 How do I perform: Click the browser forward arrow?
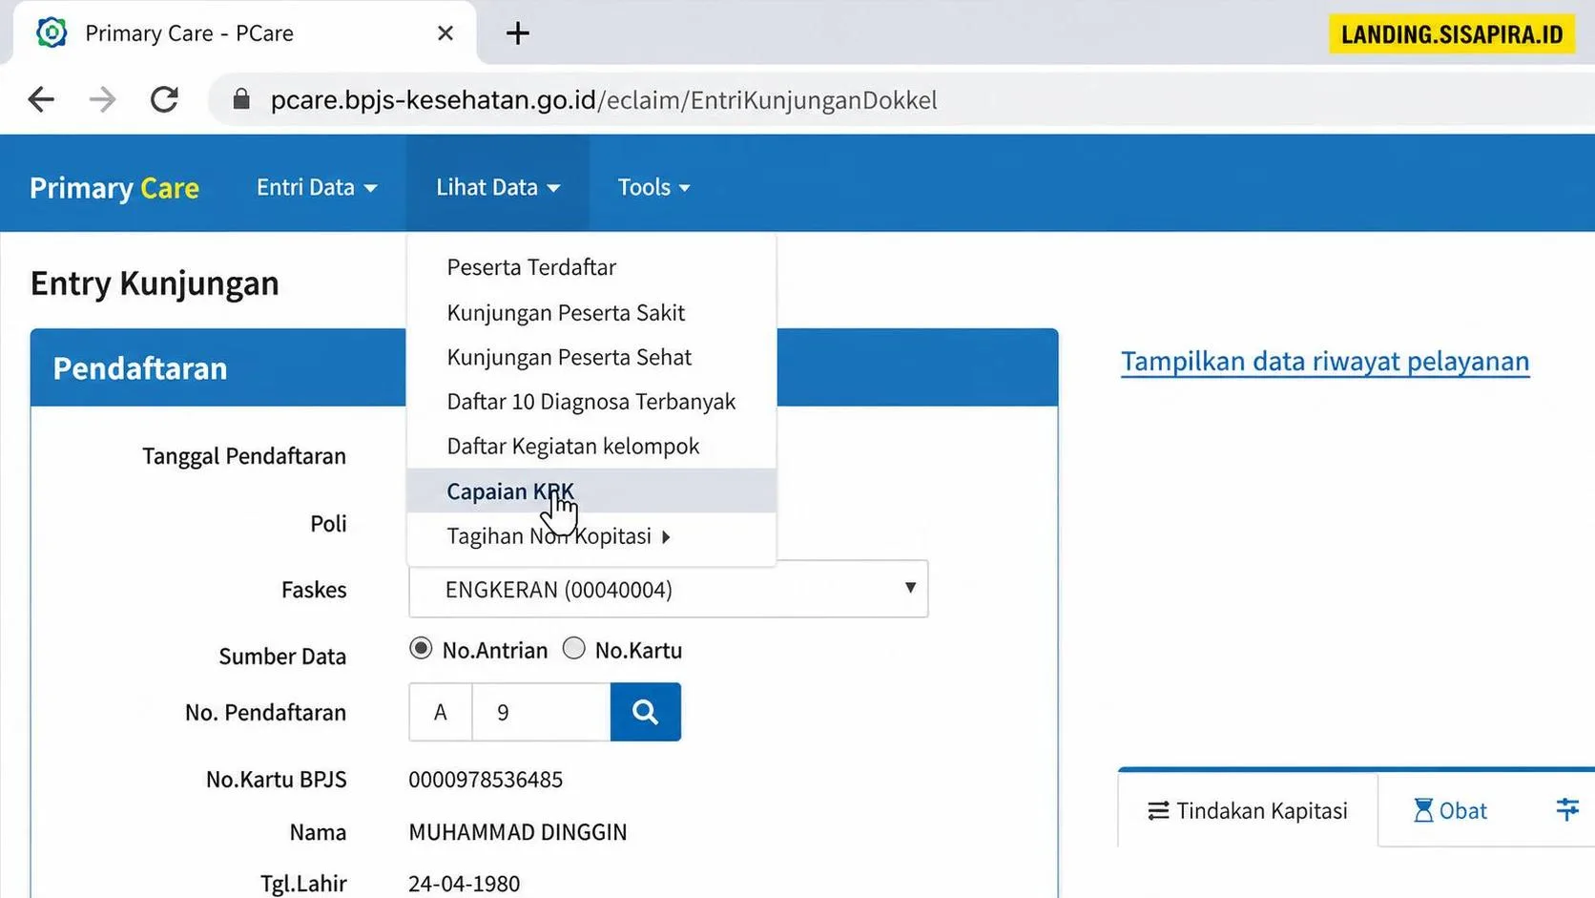(x=102, y=99)
